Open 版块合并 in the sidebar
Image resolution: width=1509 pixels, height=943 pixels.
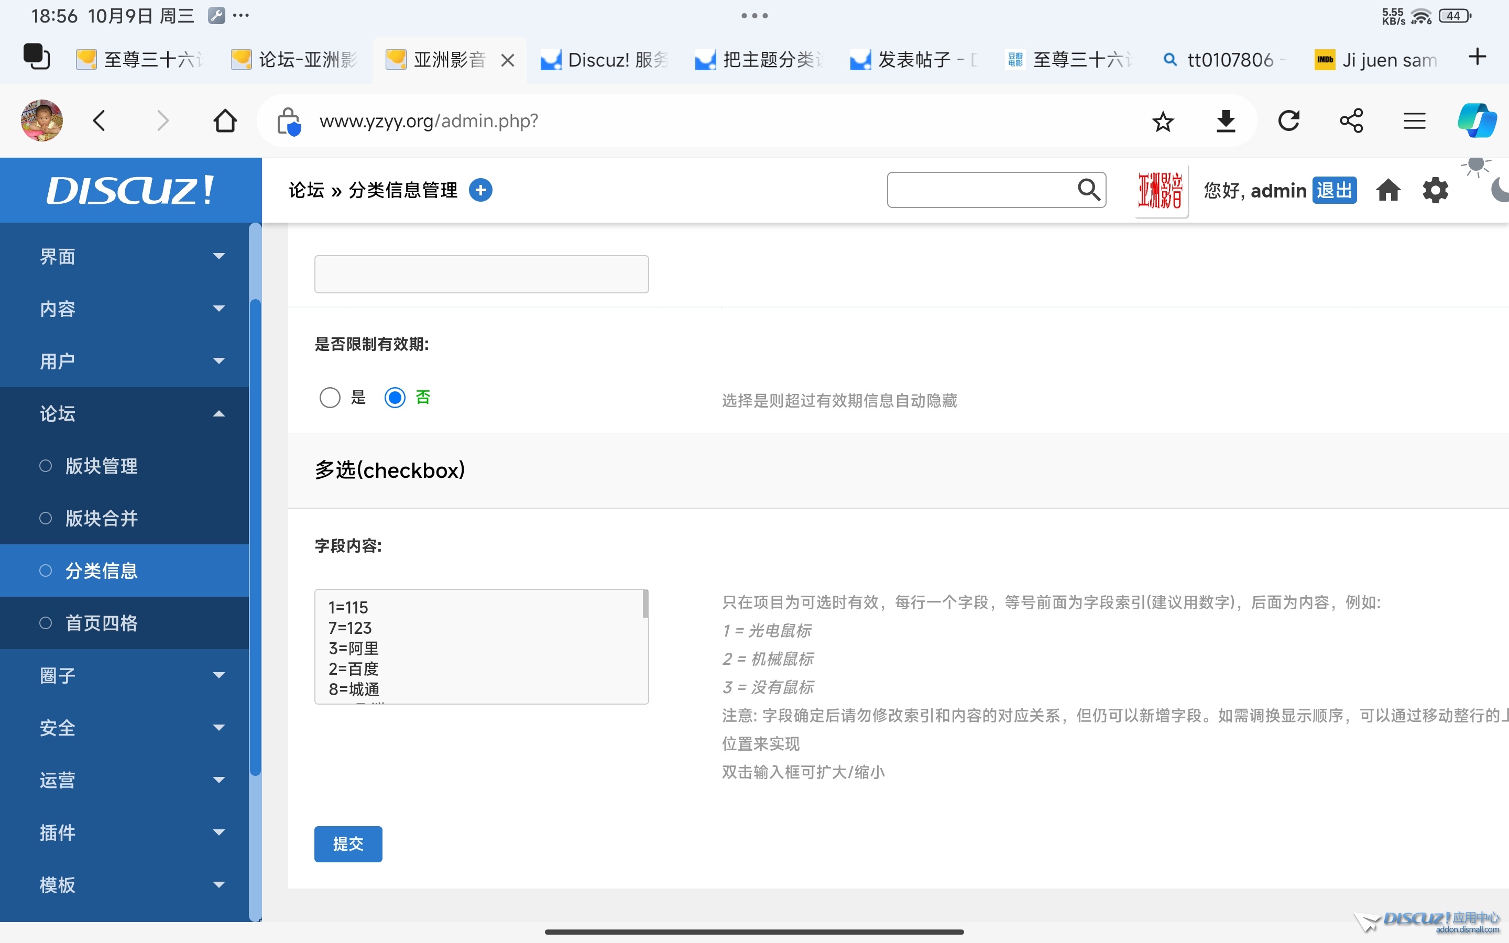(125, 518)
